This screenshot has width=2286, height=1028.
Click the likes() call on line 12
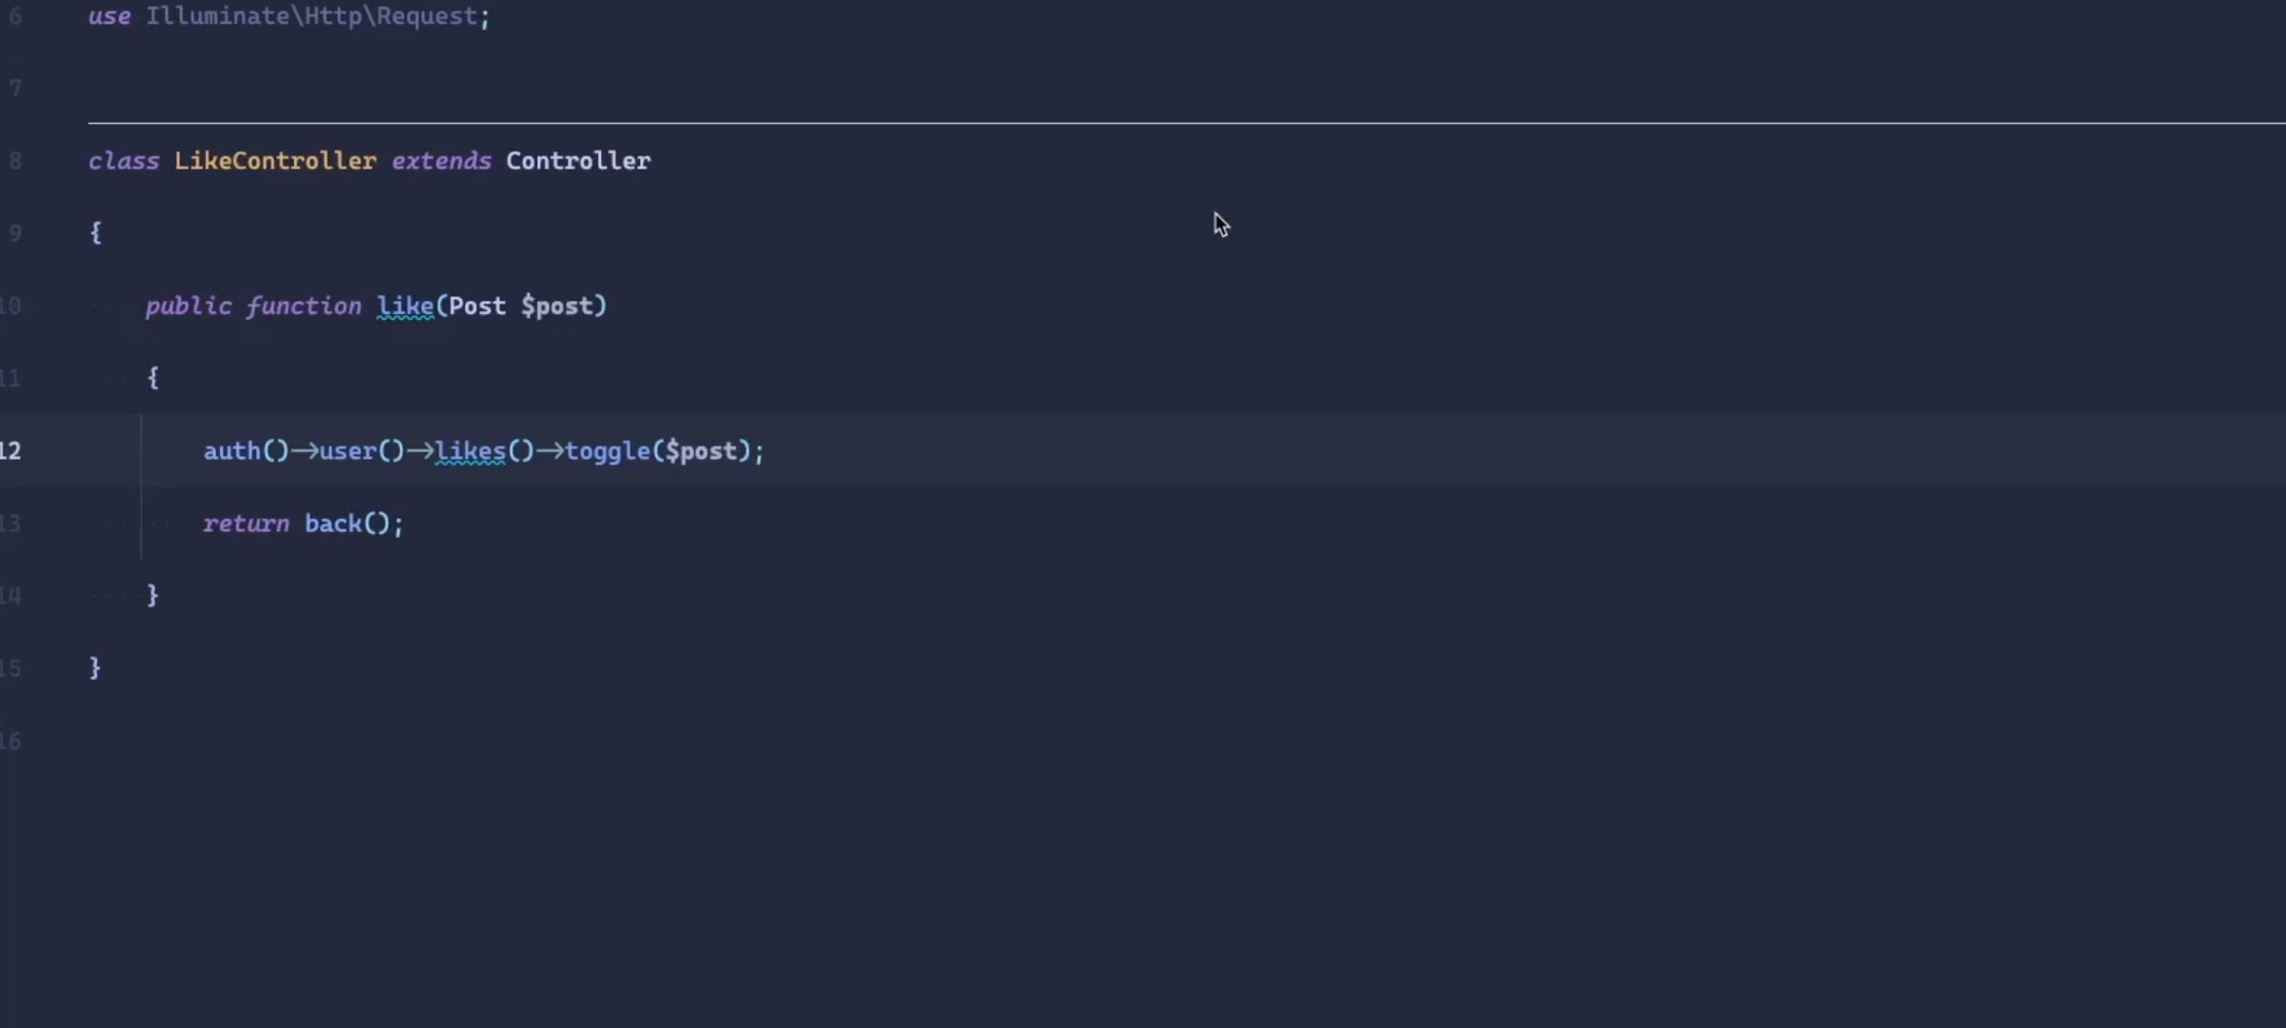[x=471, y=450]
